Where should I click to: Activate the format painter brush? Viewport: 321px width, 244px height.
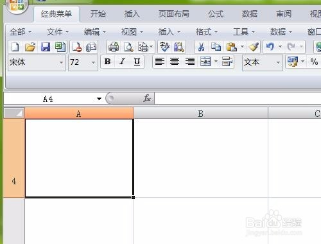[254, 47]
